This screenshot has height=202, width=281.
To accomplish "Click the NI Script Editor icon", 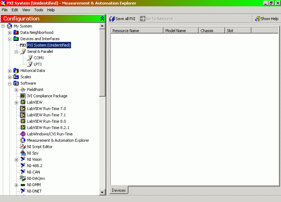I will click(23, 147).
